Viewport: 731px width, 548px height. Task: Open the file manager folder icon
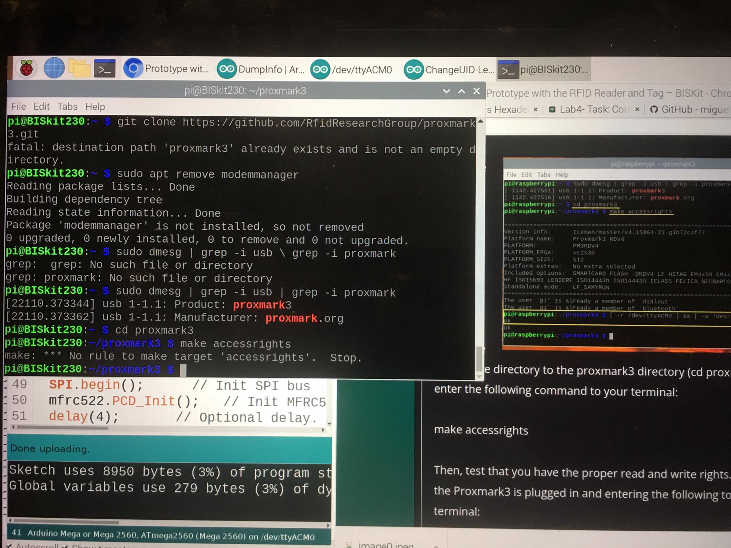pyautogui.click(x=79, y=68)
